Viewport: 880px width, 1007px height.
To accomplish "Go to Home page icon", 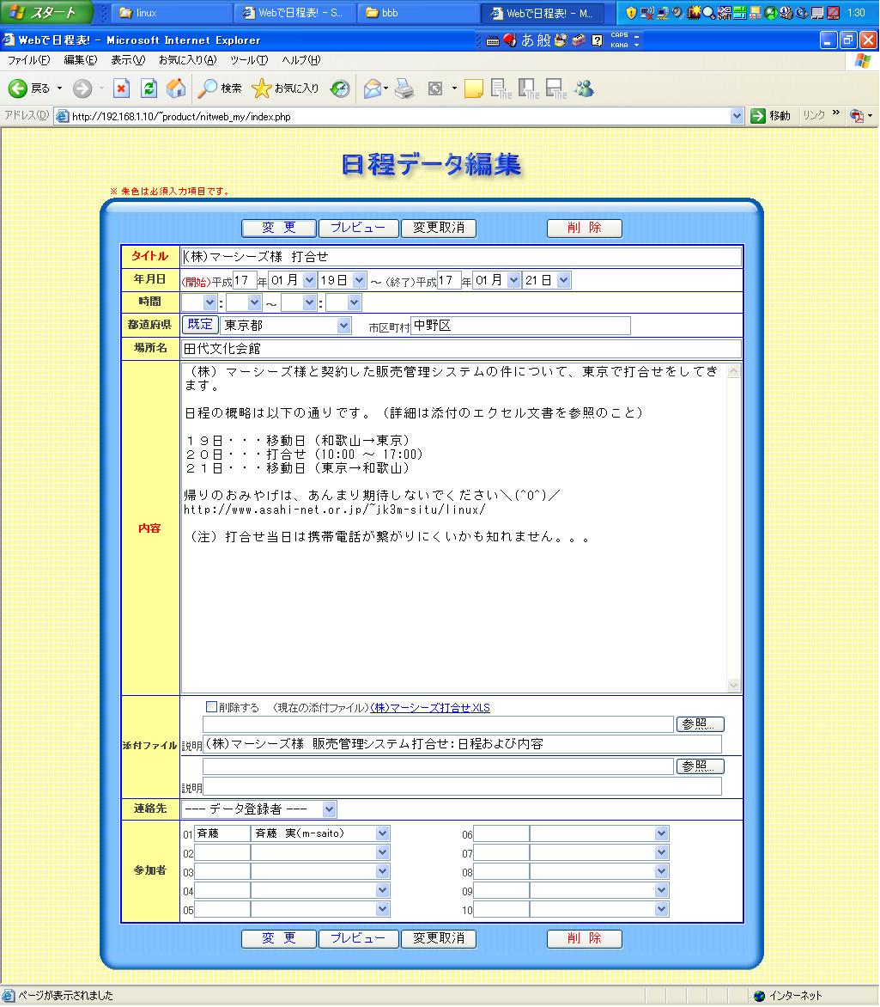I will (175, 88).
